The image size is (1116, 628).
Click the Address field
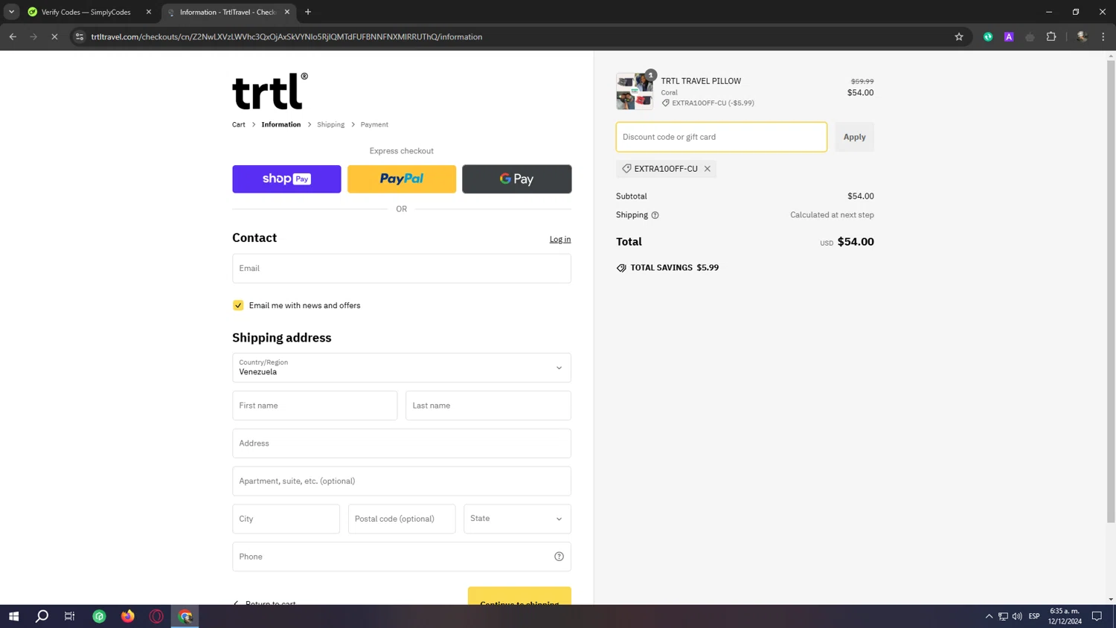click(402, 443)
